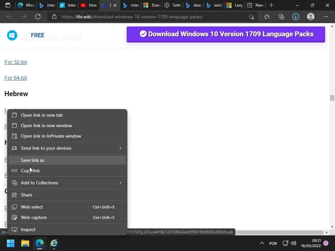The image size is (335, 251).
Task: Close the active file.wiki tab
Action: coord(115,5)
